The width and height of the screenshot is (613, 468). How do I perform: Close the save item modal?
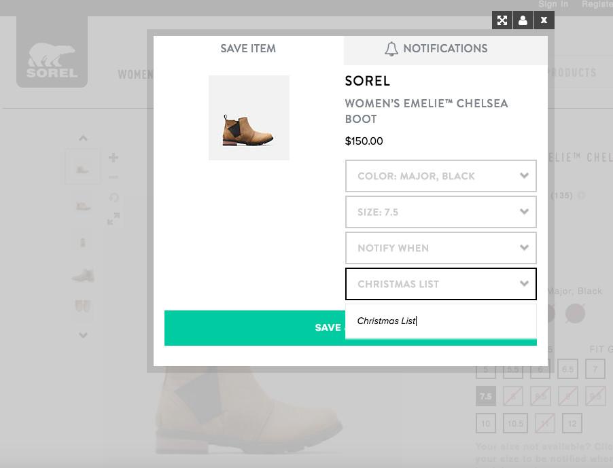544,20
